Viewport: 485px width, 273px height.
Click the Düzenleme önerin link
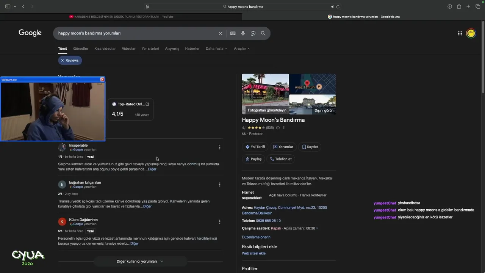[x=256, y=237]
